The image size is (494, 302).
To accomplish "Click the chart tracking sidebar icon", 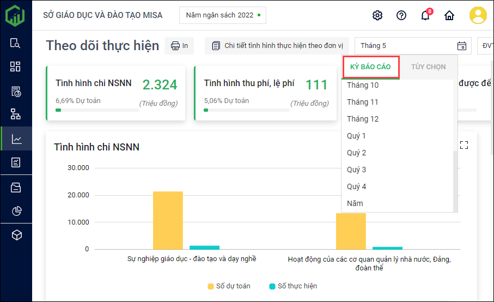I will (x=16, y=139).
